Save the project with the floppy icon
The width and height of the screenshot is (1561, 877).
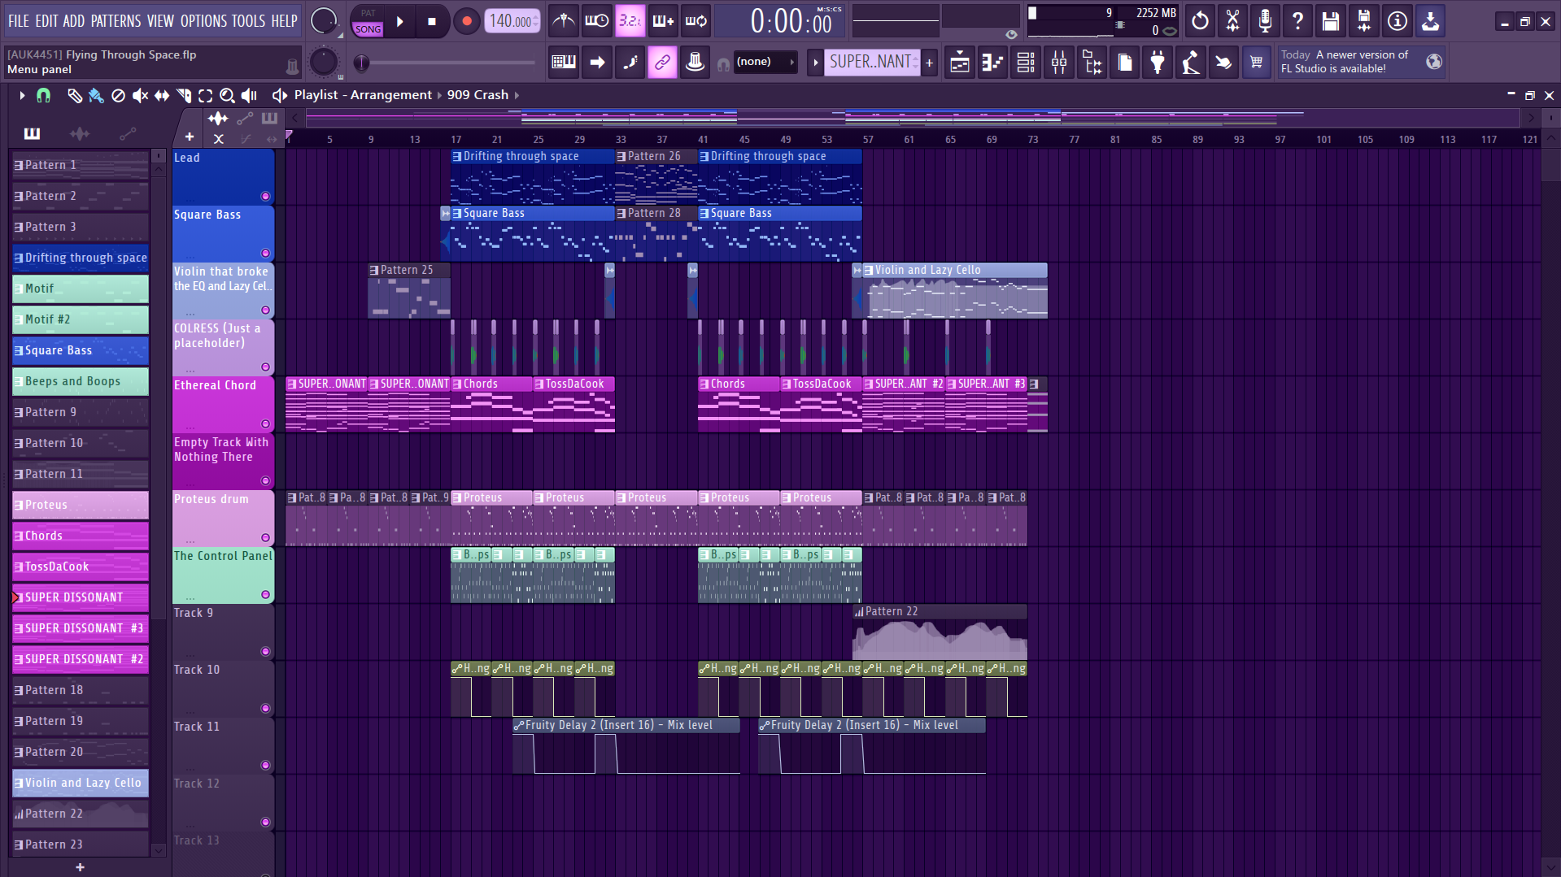click(1331, 21)
